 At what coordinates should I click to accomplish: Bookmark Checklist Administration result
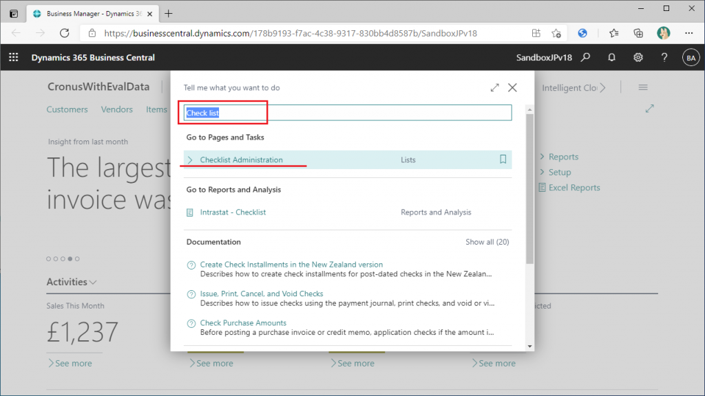503,159
